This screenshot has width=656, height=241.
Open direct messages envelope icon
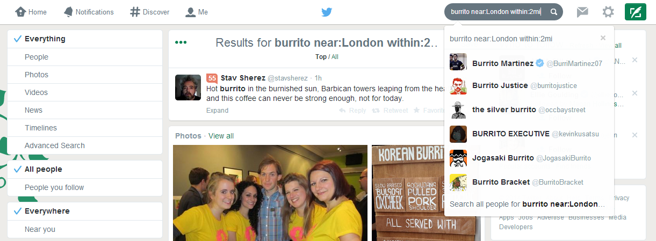click(x=582, y=12)
